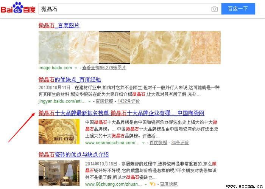Open the 微晶石_百度图片 result title
265x189 pixels.
[59, 25]
